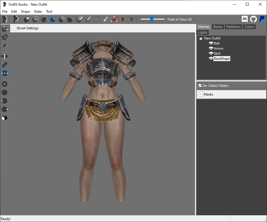Switch to the Meshes tab
267x222 pixels.
click(x=204, y=27)
